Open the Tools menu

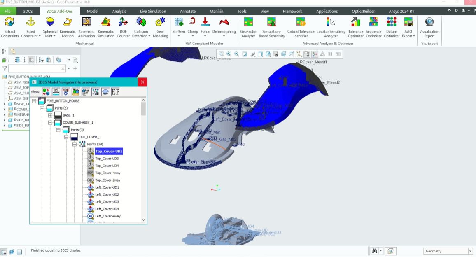(242, 11)
